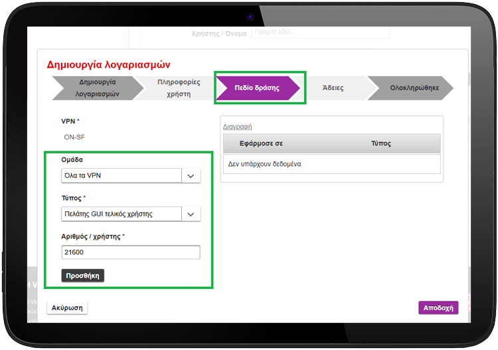498x350 pixels.
Task: Select the Πεδίο δράσης step
Action: (x=257, y=88)
